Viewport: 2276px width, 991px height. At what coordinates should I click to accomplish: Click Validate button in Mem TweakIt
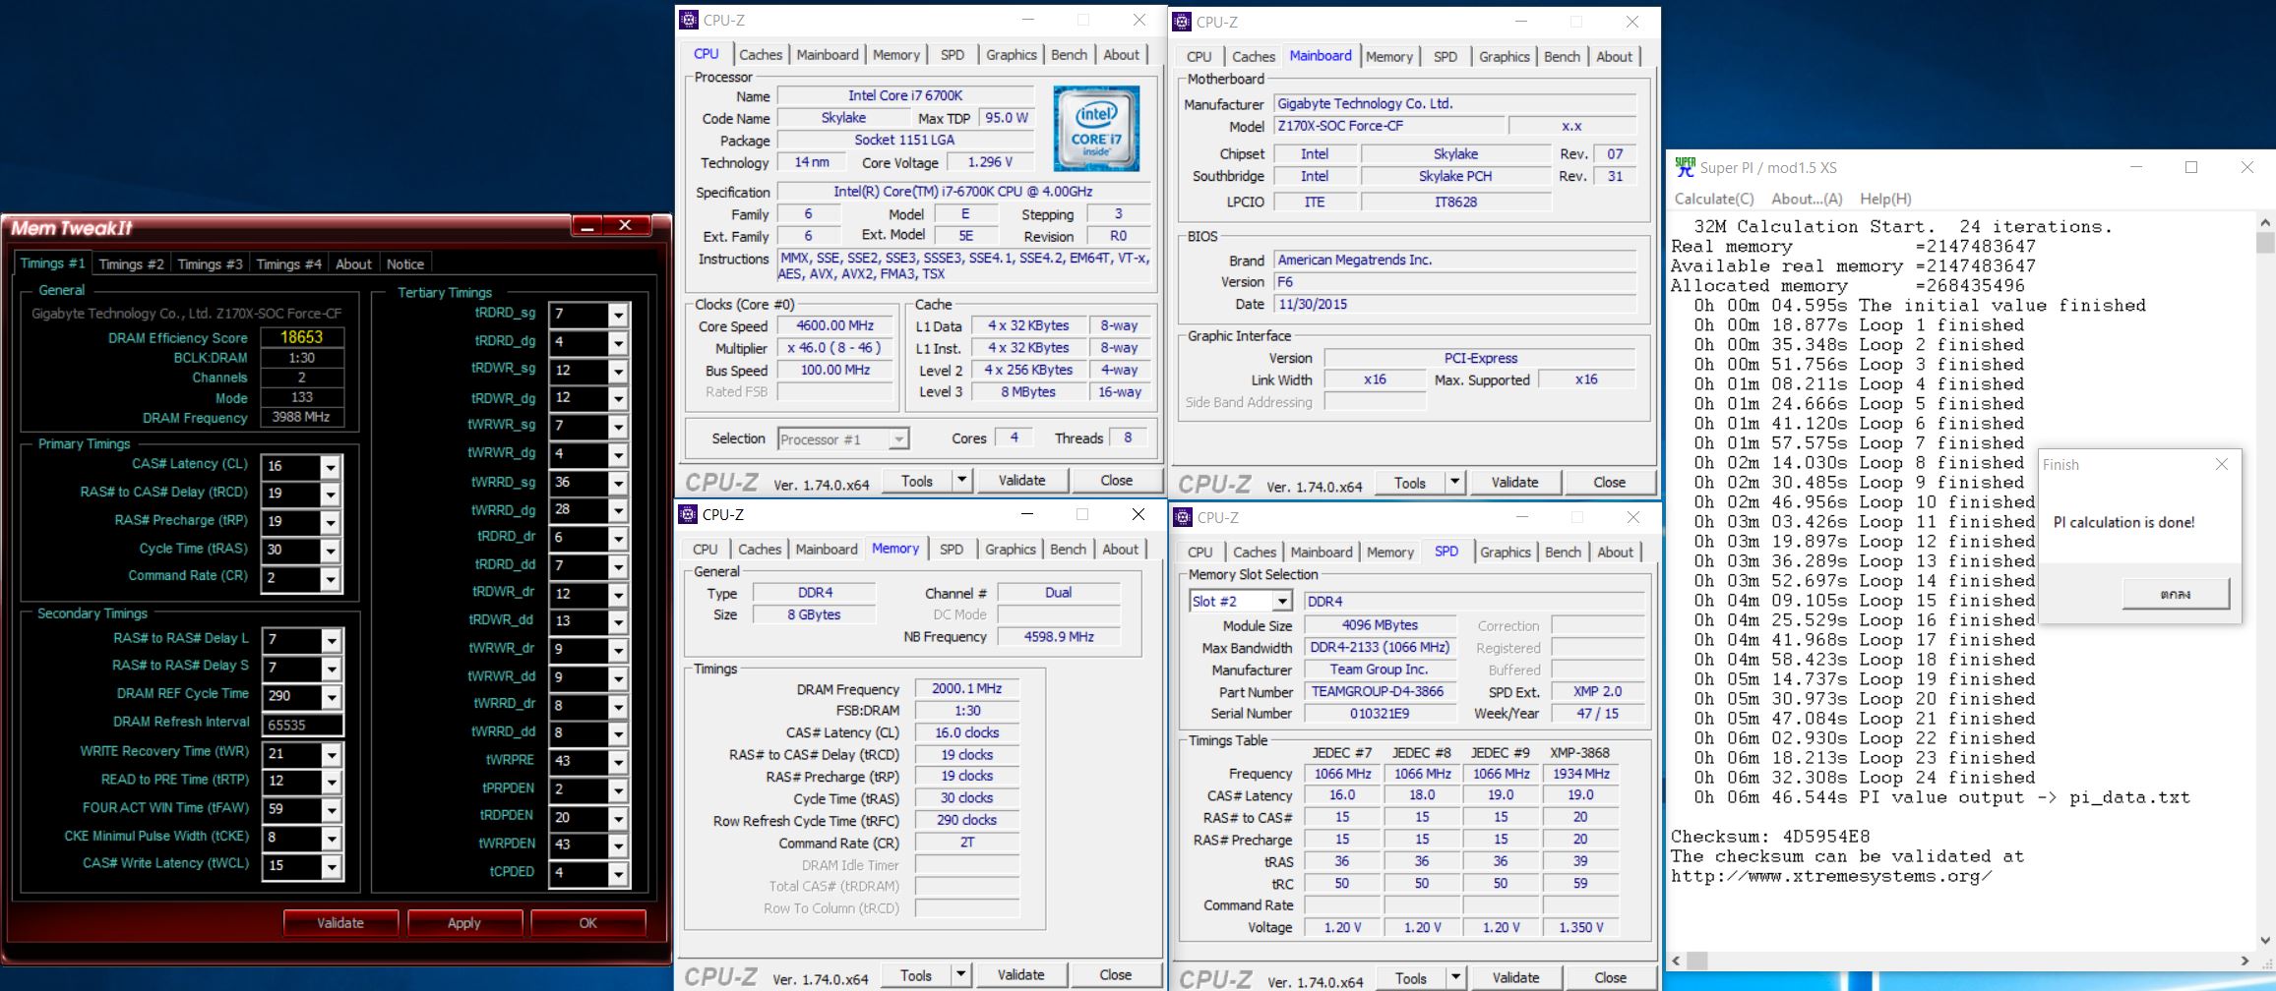[340, 923]
